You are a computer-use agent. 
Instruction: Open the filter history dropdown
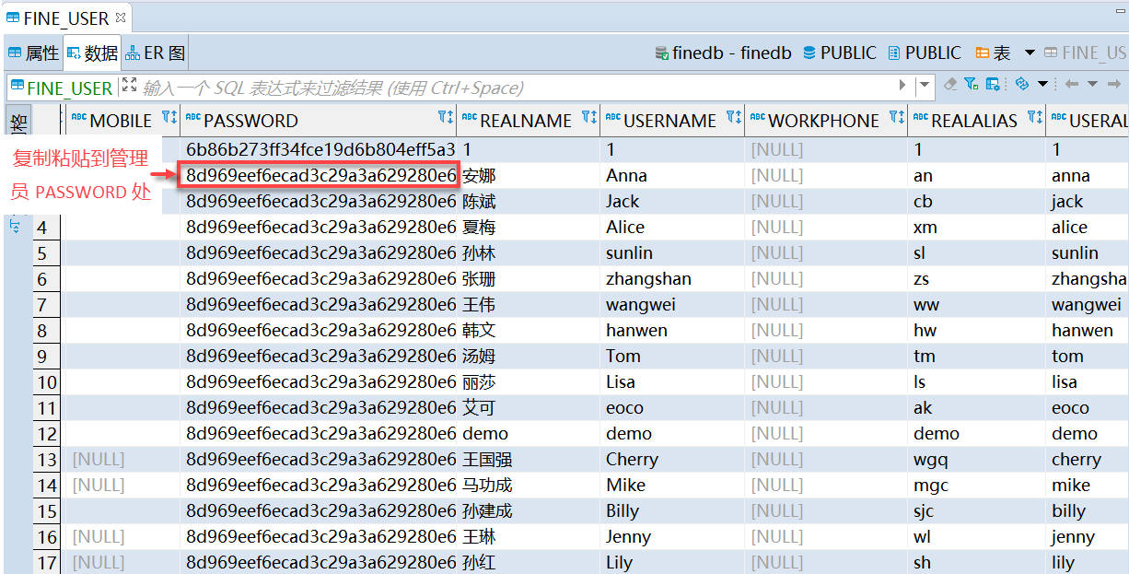click(925, 86)
